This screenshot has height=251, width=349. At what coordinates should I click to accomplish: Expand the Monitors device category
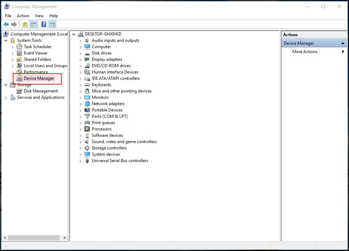(80, 98)
